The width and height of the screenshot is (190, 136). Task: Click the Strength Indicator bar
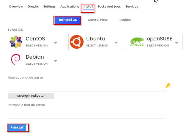click(x=31, y=96)
